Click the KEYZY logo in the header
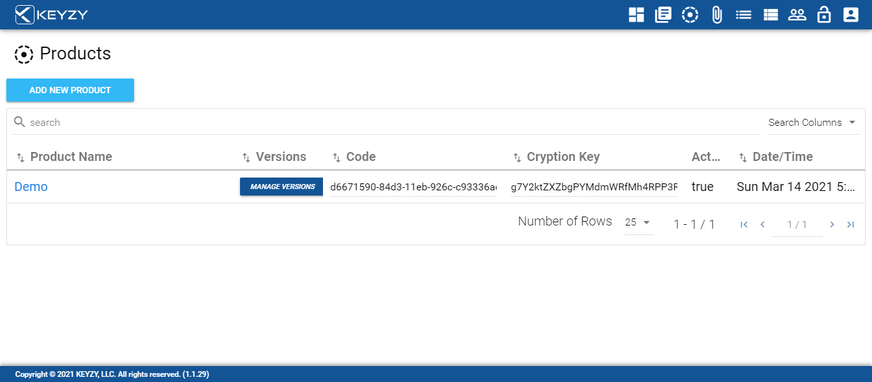 point(51,14)
